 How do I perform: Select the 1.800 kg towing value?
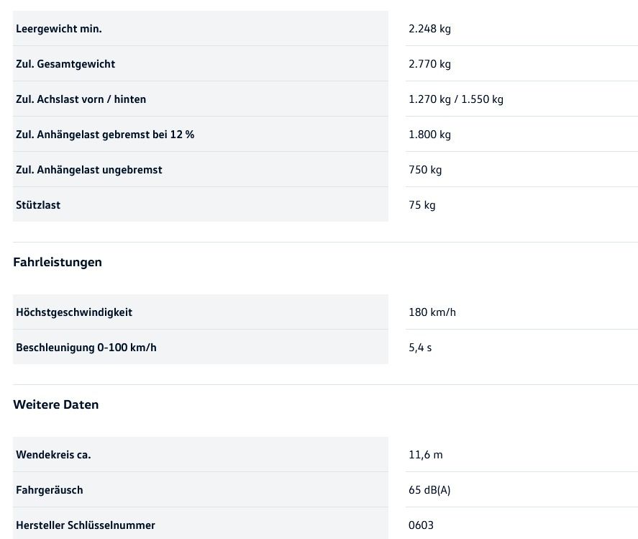coord(429,135)
